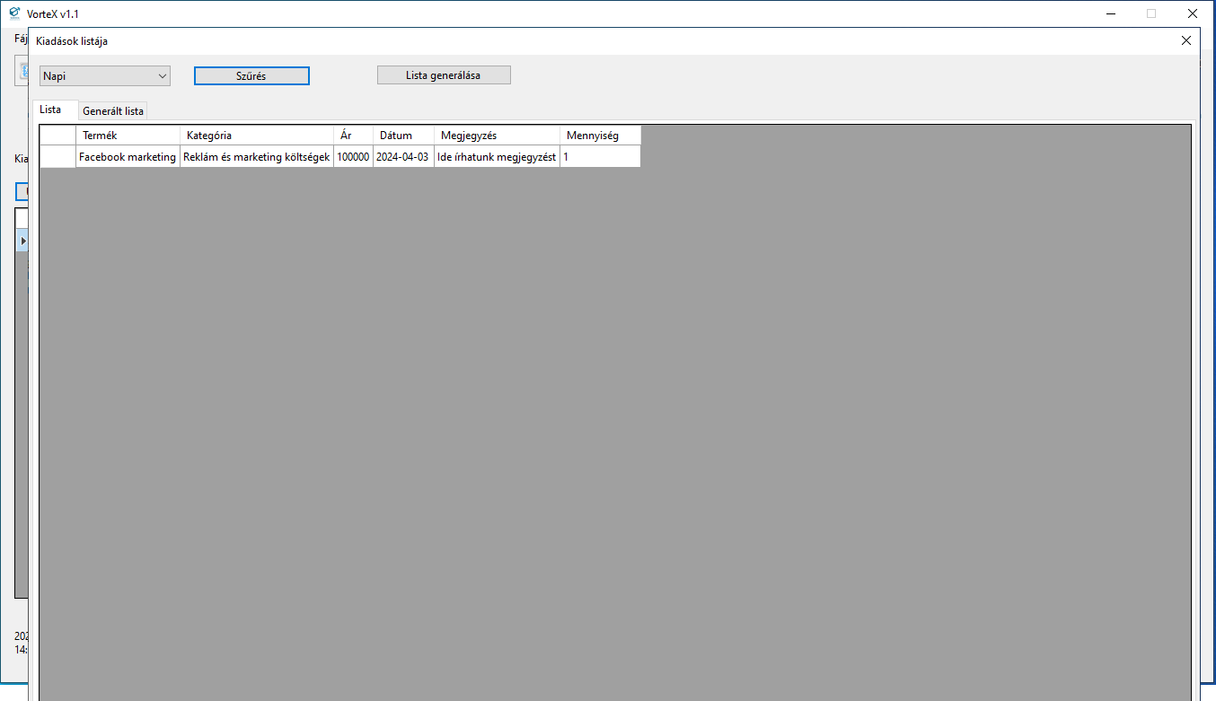The width and height of the screenshot is (1216, 701).
Task: Sort by the Ár column header
Action: pos(353,136)
